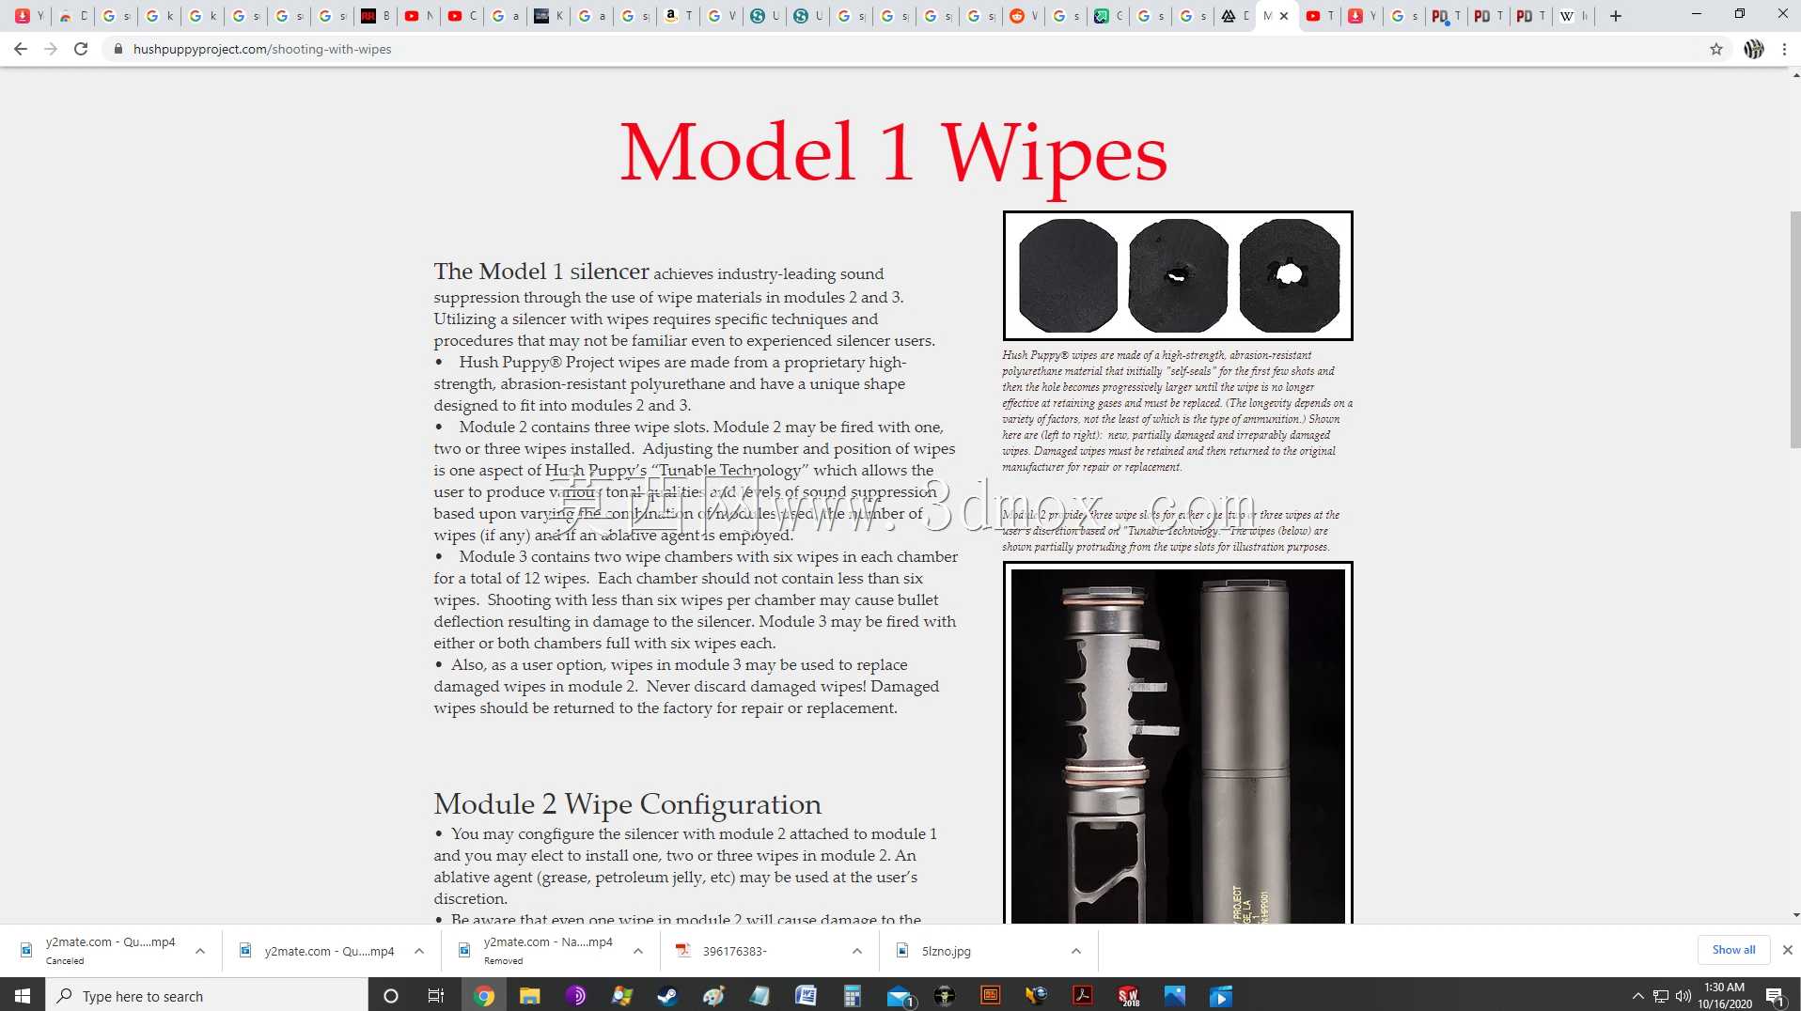The image size is (1801, 1011).
Task: Open the Calculator from the taskbar
Action: point(853,996)
